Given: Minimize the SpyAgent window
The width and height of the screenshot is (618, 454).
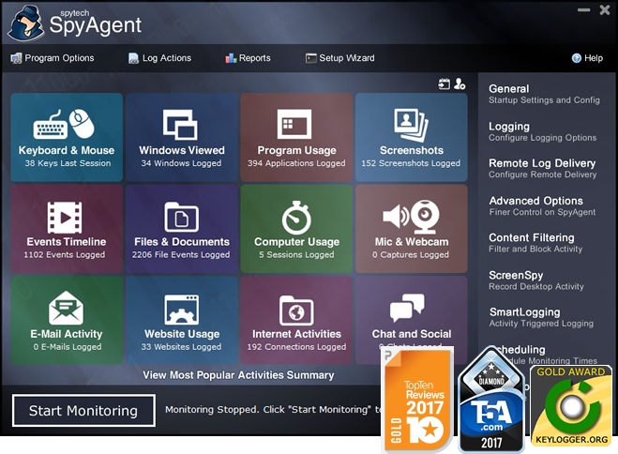Looking at the screenshot, I should [583, 10].
